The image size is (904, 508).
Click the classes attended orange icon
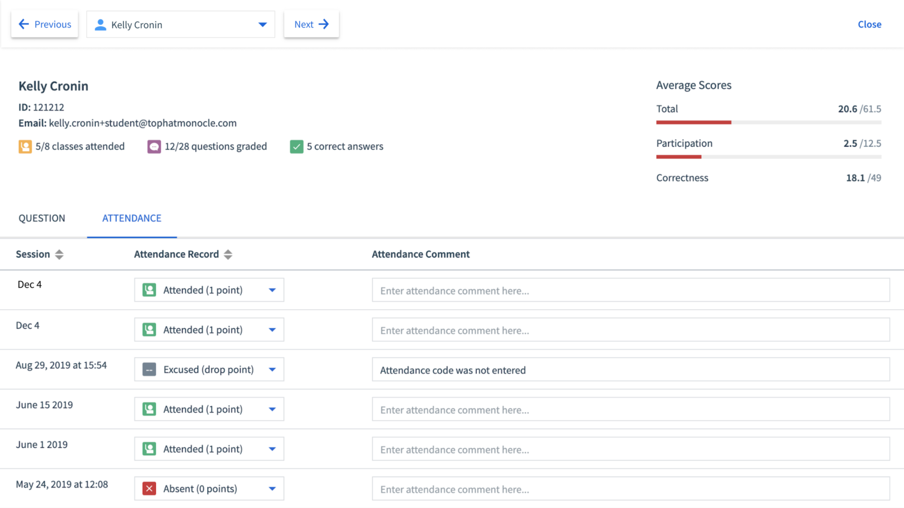point(25,146)
